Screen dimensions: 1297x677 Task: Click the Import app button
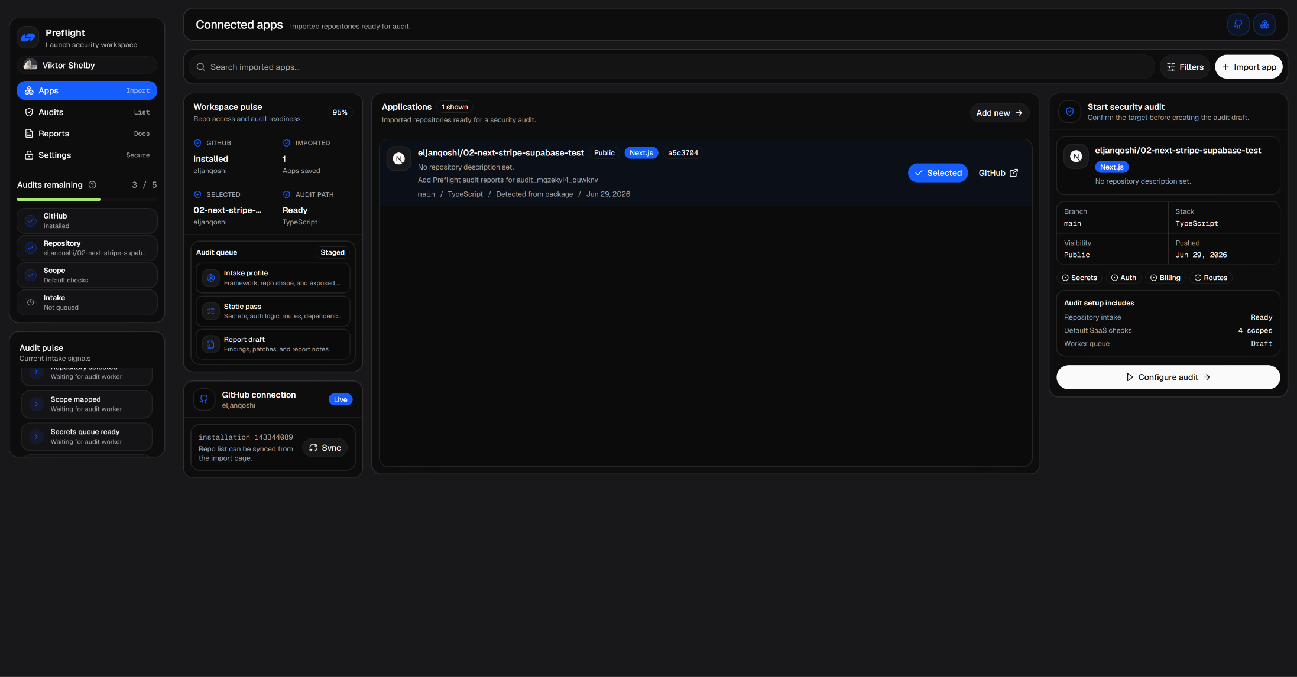[1249, 67]
